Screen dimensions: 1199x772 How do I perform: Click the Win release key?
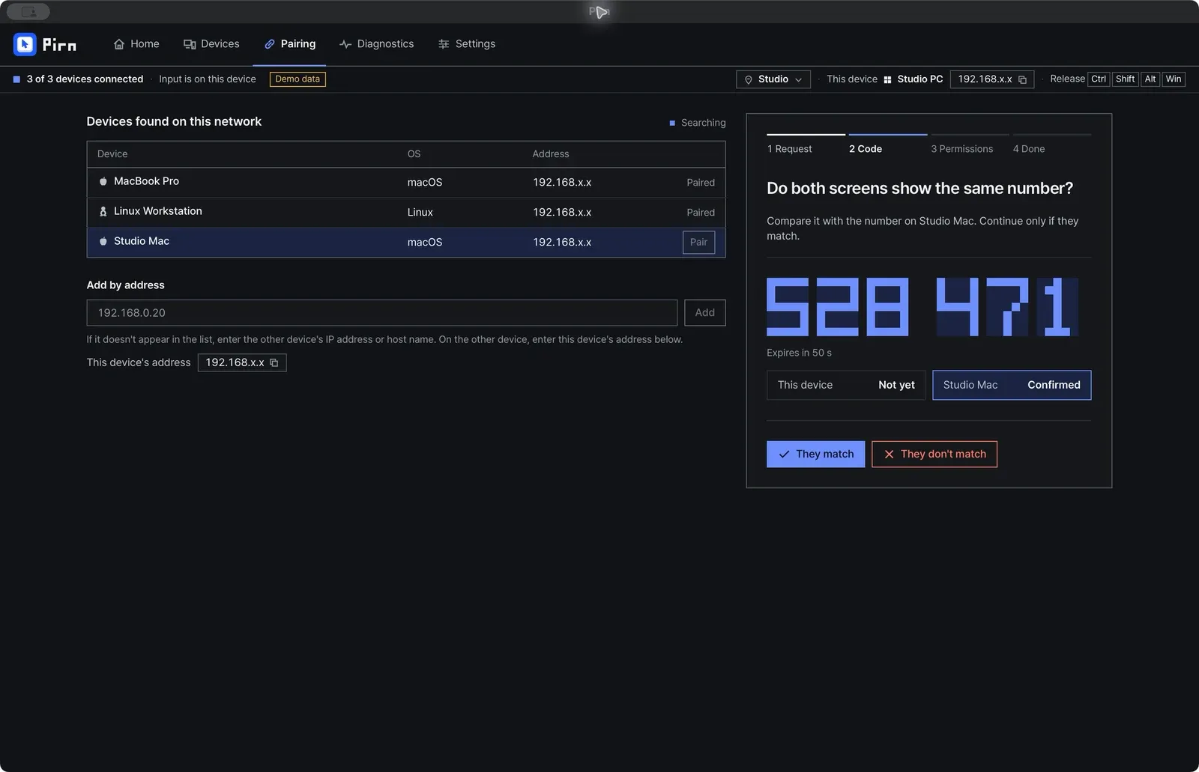pyautogui.click(x=1174, y=79)
